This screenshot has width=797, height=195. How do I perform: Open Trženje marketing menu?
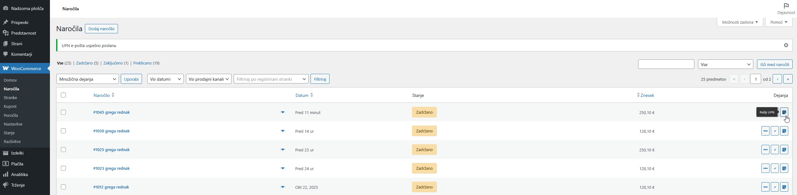click(x=25, y=185)
